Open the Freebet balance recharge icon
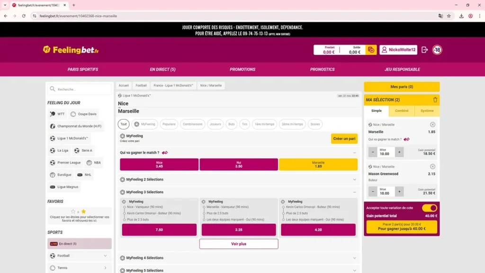 pyautogui.click(x=371, y=49)
